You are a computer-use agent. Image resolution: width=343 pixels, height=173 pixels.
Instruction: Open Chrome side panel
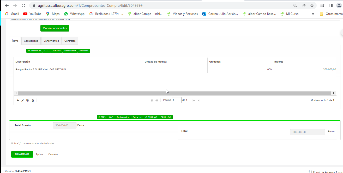[330, 5]
